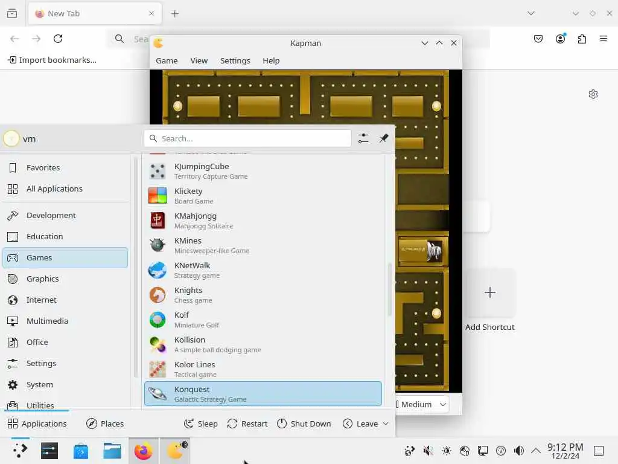Switch to the Applications tab
Screen dimensions: 618x464
pyautogui.click(x=37, y=424)
